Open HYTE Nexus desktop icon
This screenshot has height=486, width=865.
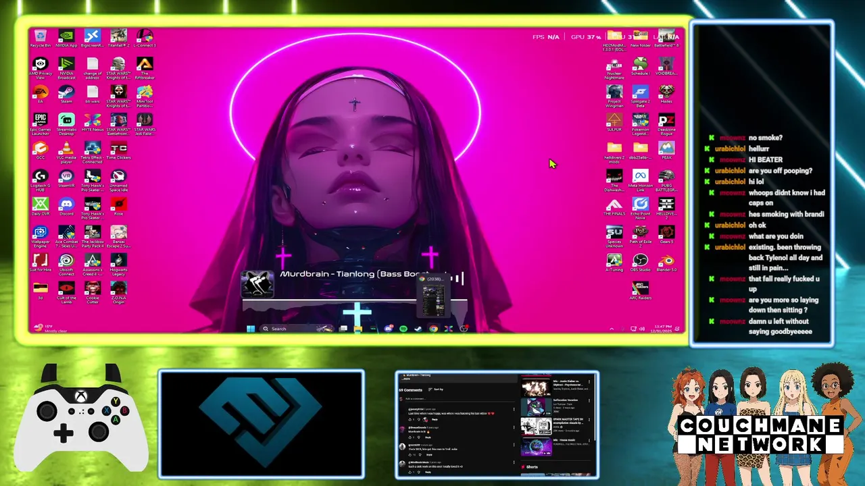click(93, 122)
